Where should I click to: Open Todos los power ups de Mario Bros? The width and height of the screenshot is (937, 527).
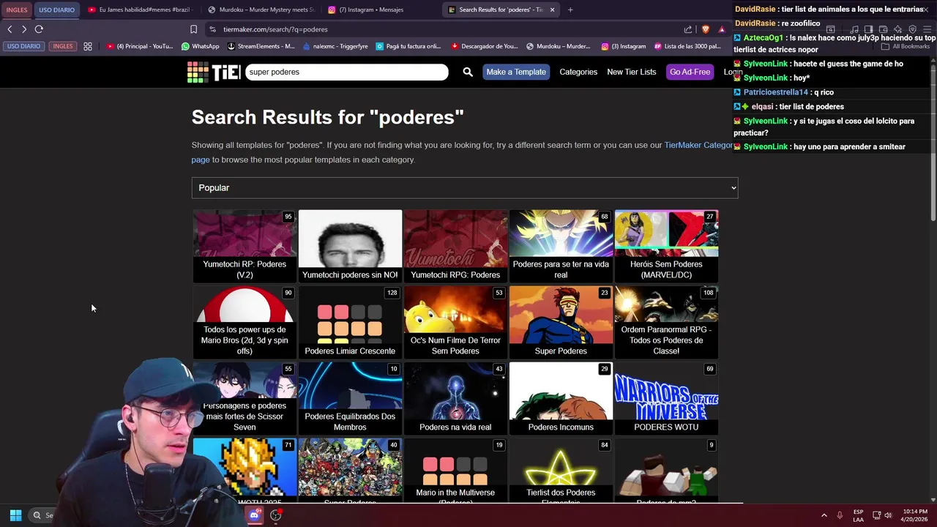coord(244,322)
